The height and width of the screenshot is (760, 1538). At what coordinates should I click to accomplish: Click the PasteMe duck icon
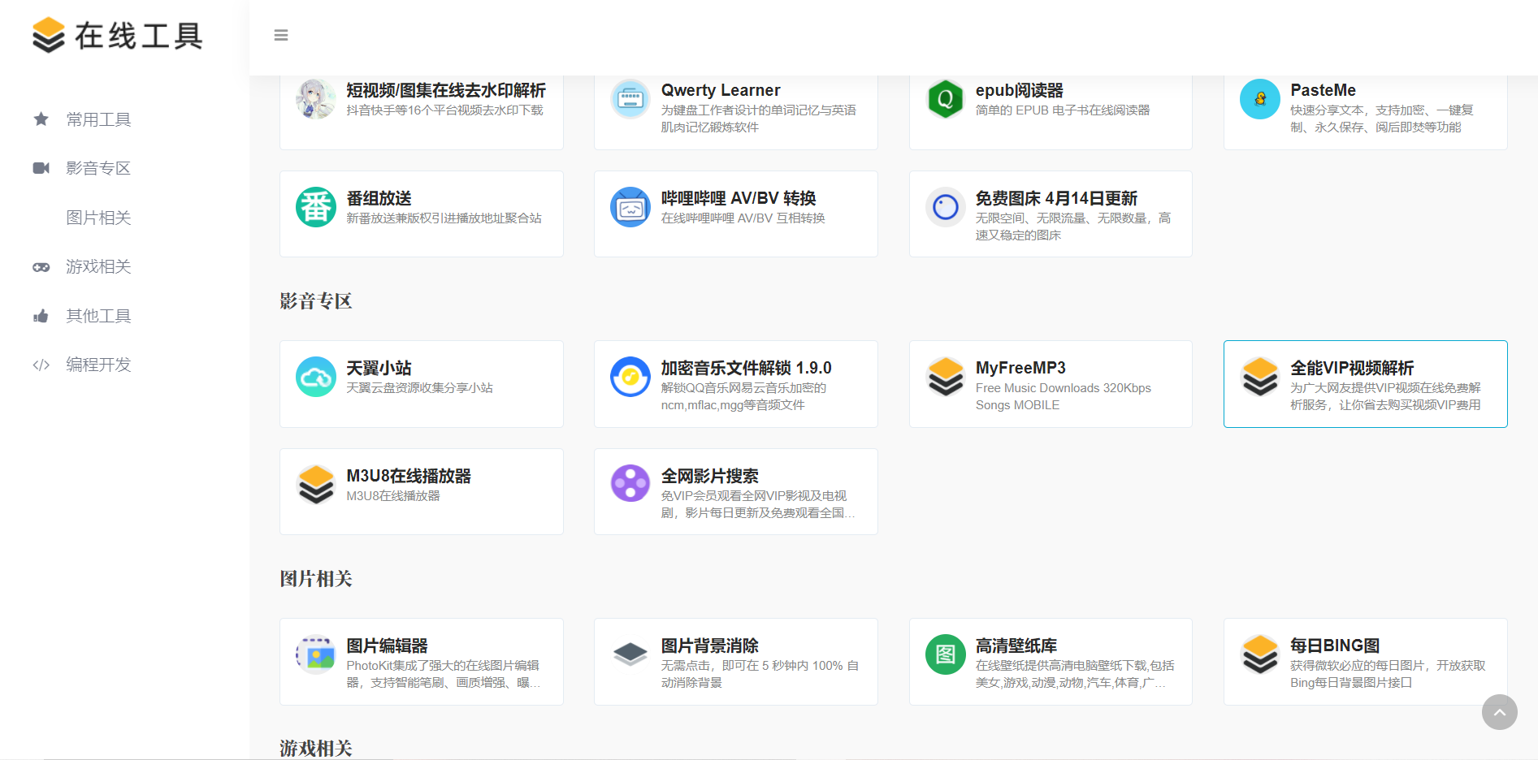tap(1259, 99)
